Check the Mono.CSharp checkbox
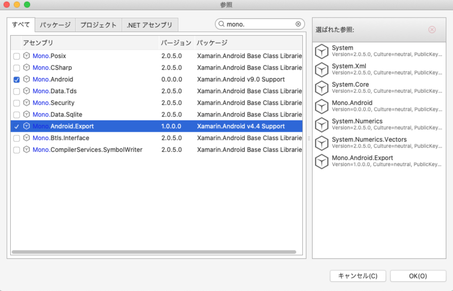Screen dimensions: 453x291 coord(16,68)
